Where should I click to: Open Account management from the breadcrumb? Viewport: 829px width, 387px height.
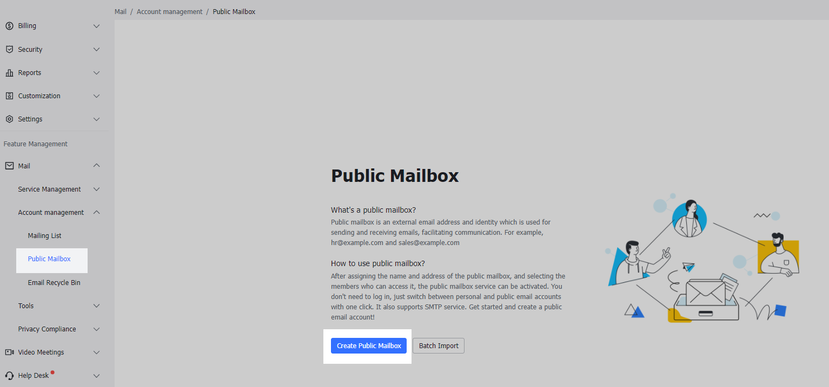[169, 11]
